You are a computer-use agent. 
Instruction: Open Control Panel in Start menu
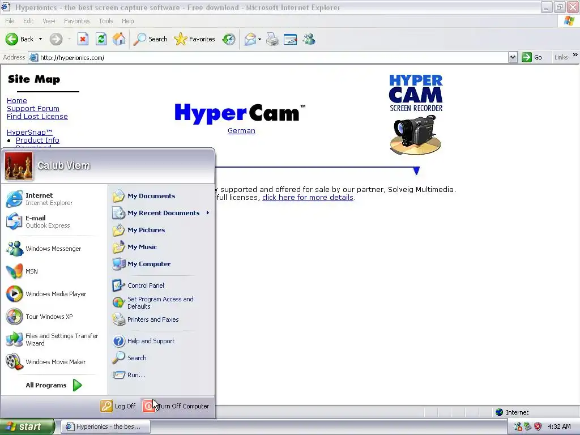[x=161, y=285]
